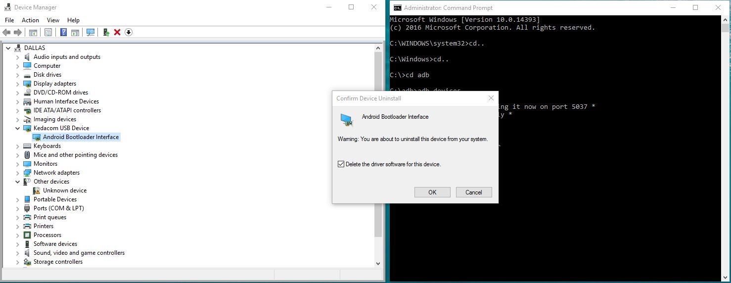Select IDE ATA/ATAPI controllers item
The width and height of the screenshot is (731, 283).
tap(67, 110)
